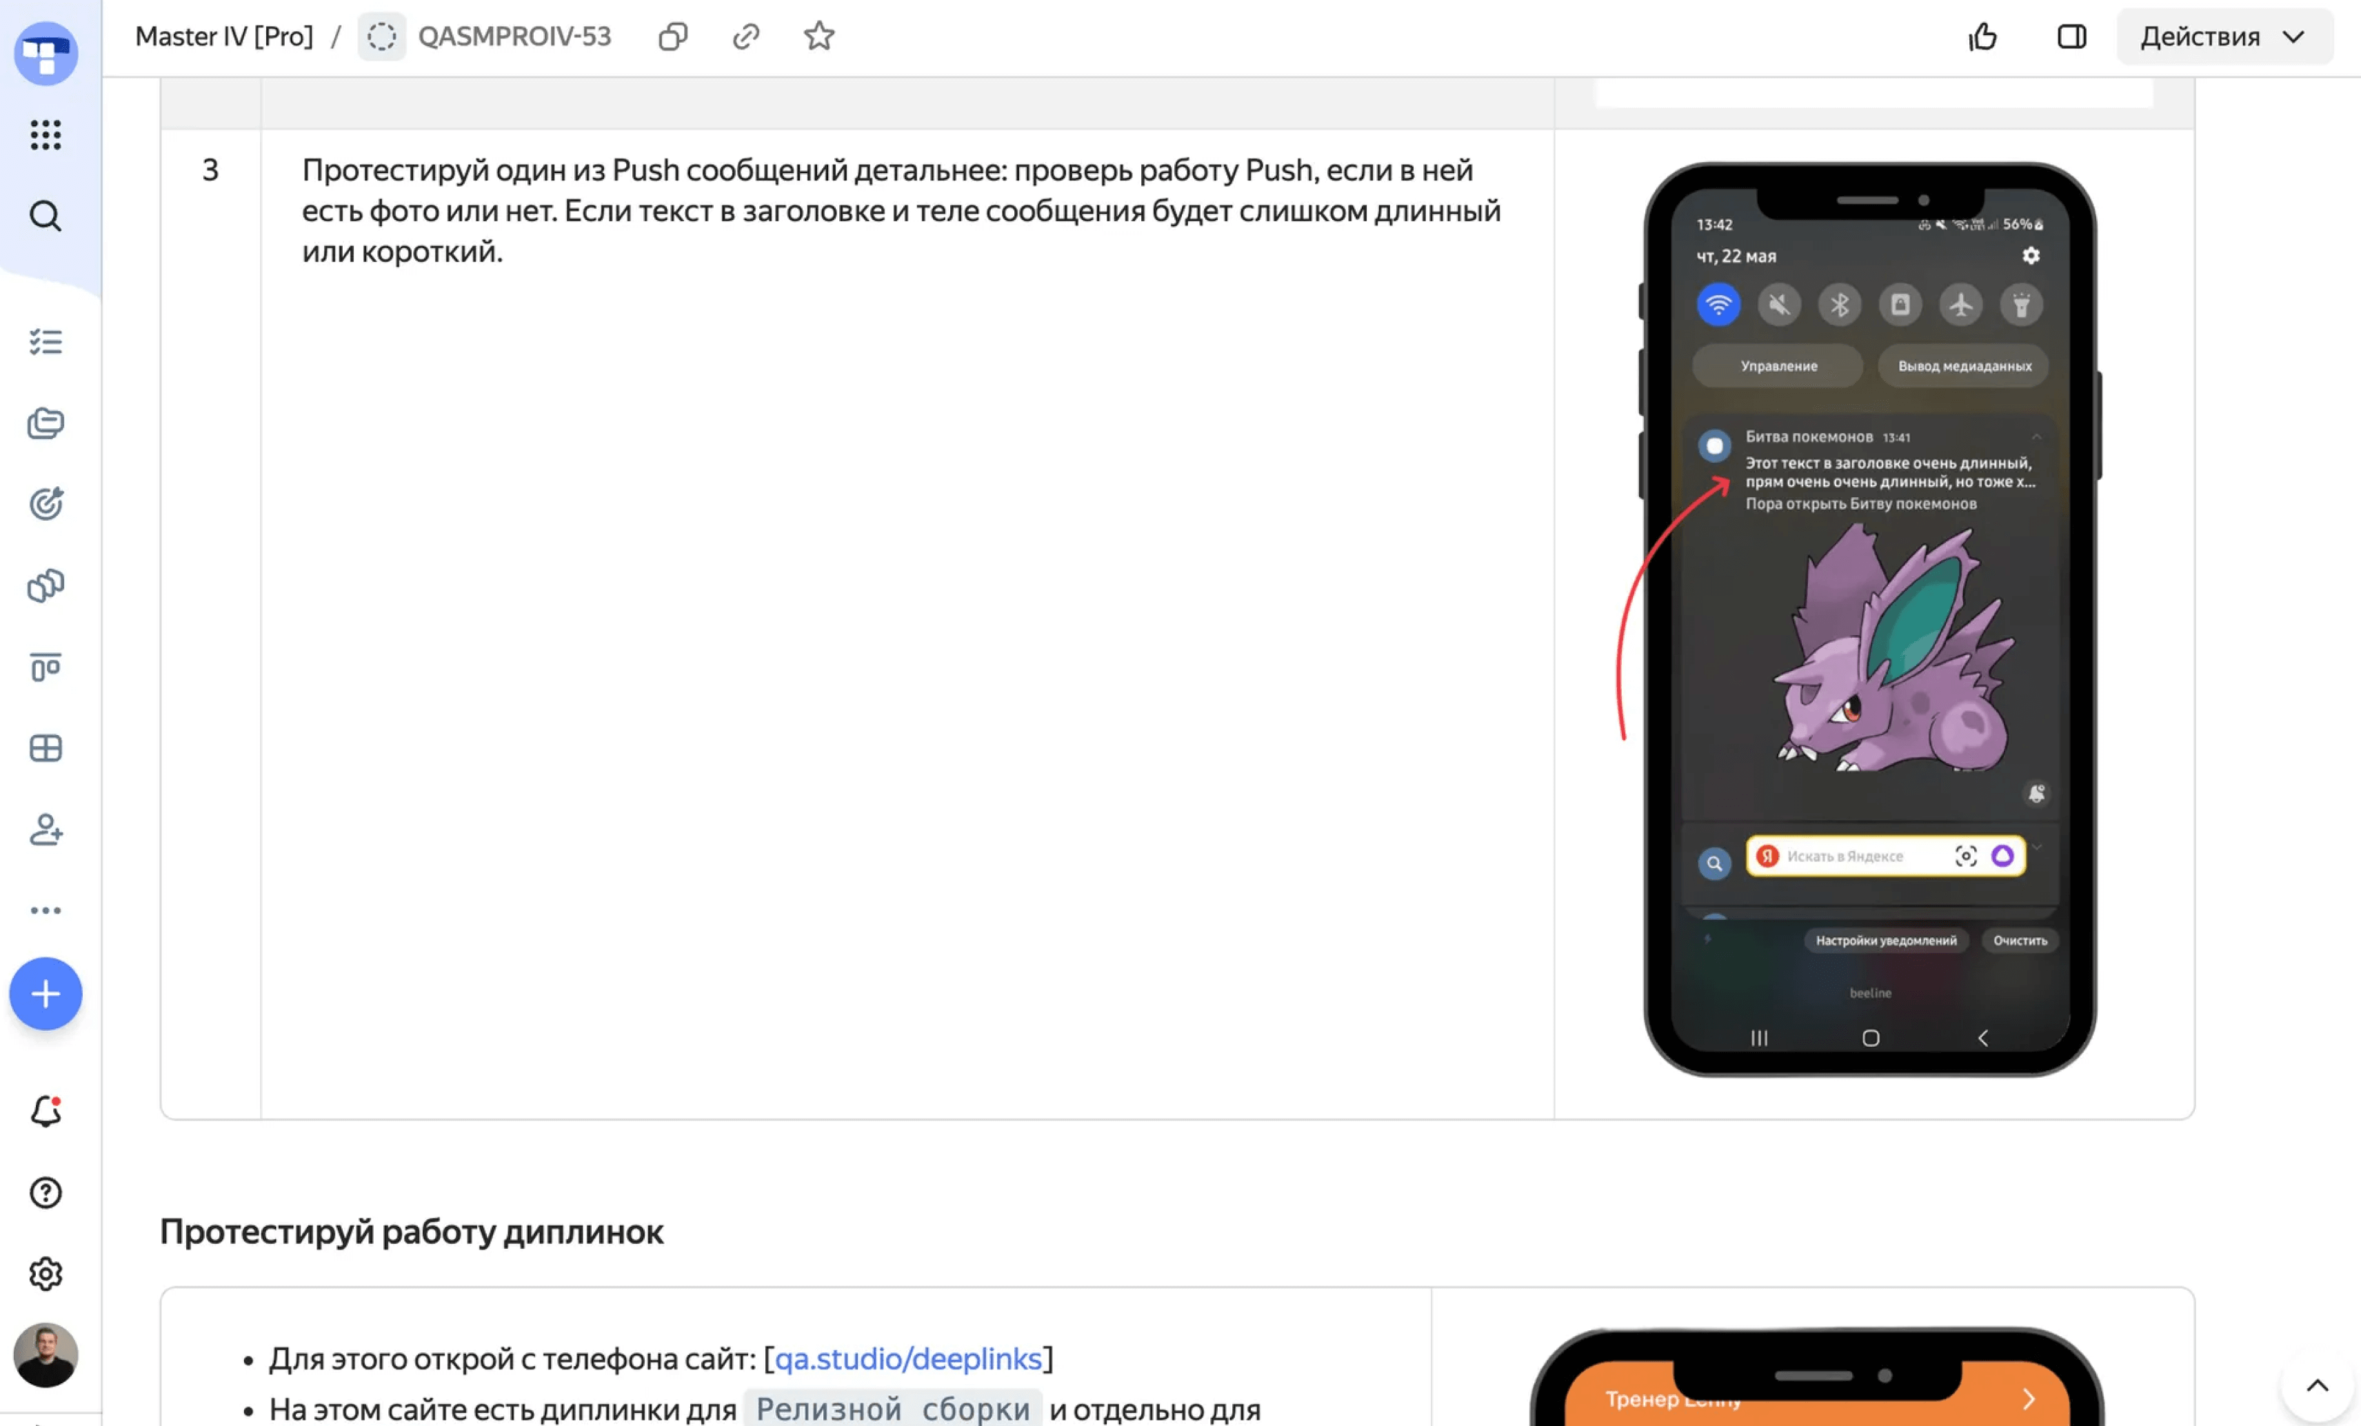Open the qa.studio/deeplinks link
This screenshot has height=1426, width=2361.
907,1359
